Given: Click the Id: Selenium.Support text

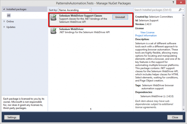Looking at the screenshot, I should (x=147, y=20).
